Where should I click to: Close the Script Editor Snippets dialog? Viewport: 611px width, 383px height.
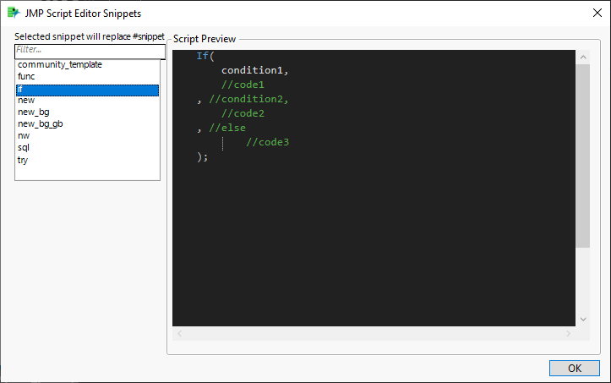[591, 13]
